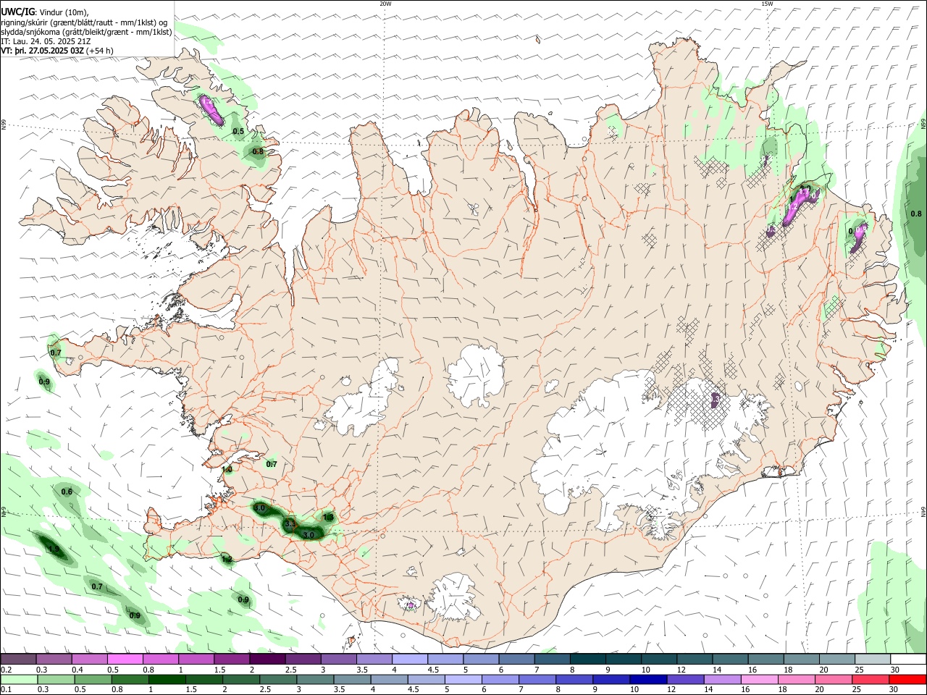Click the red swatch labeled 30 in rain legend
This screenshot has height=695, width=927.
(x=908, y=679)
